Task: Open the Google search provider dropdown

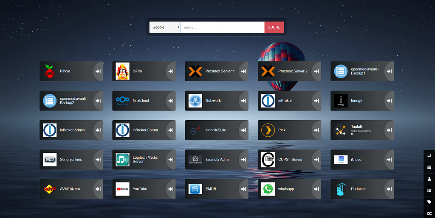Action: point(165,28)
